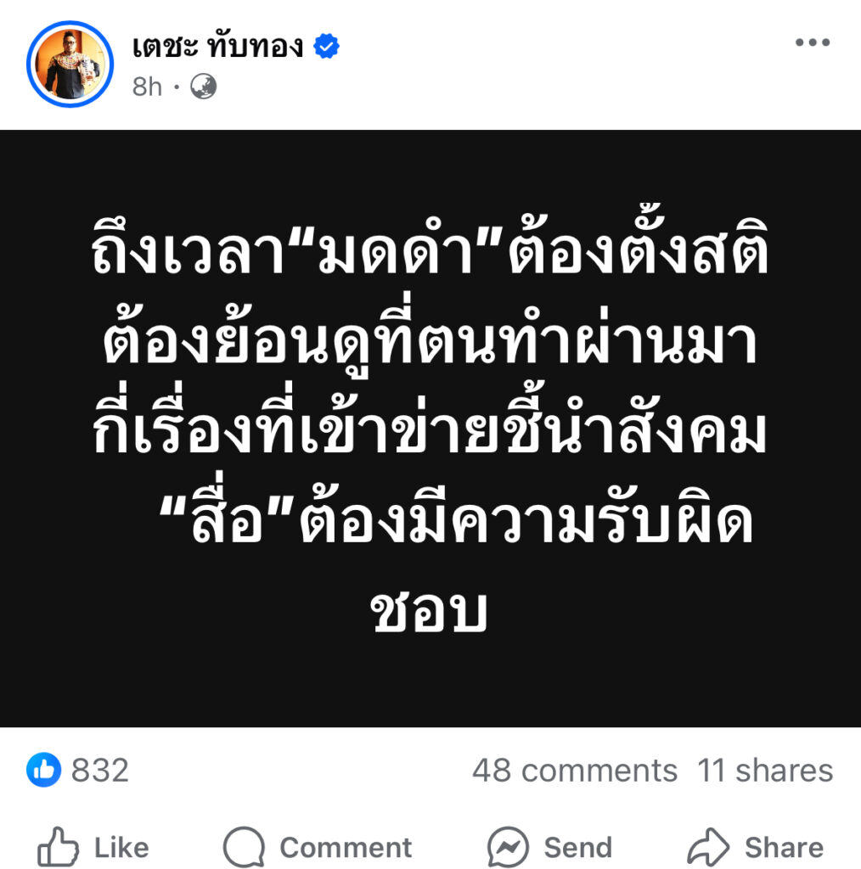Open เตชะ ทับทอง profile picture
Viewport: 861px width, 869px height.
pyautogui.click(x=70, y=64)
